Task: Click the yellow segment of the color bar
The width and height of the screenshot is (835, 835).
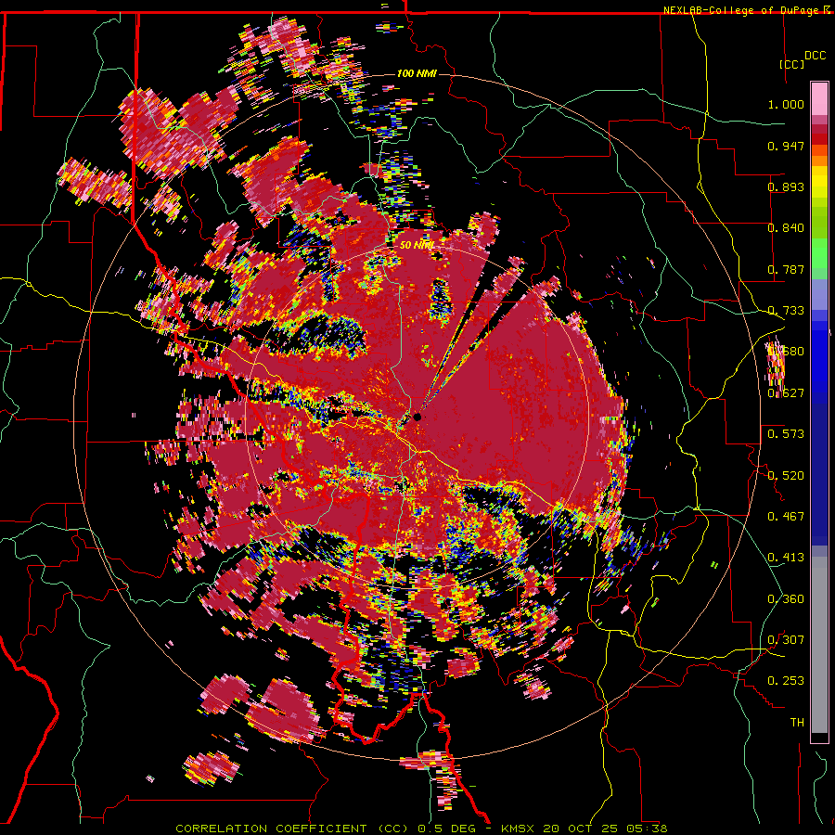Action: 819,182
